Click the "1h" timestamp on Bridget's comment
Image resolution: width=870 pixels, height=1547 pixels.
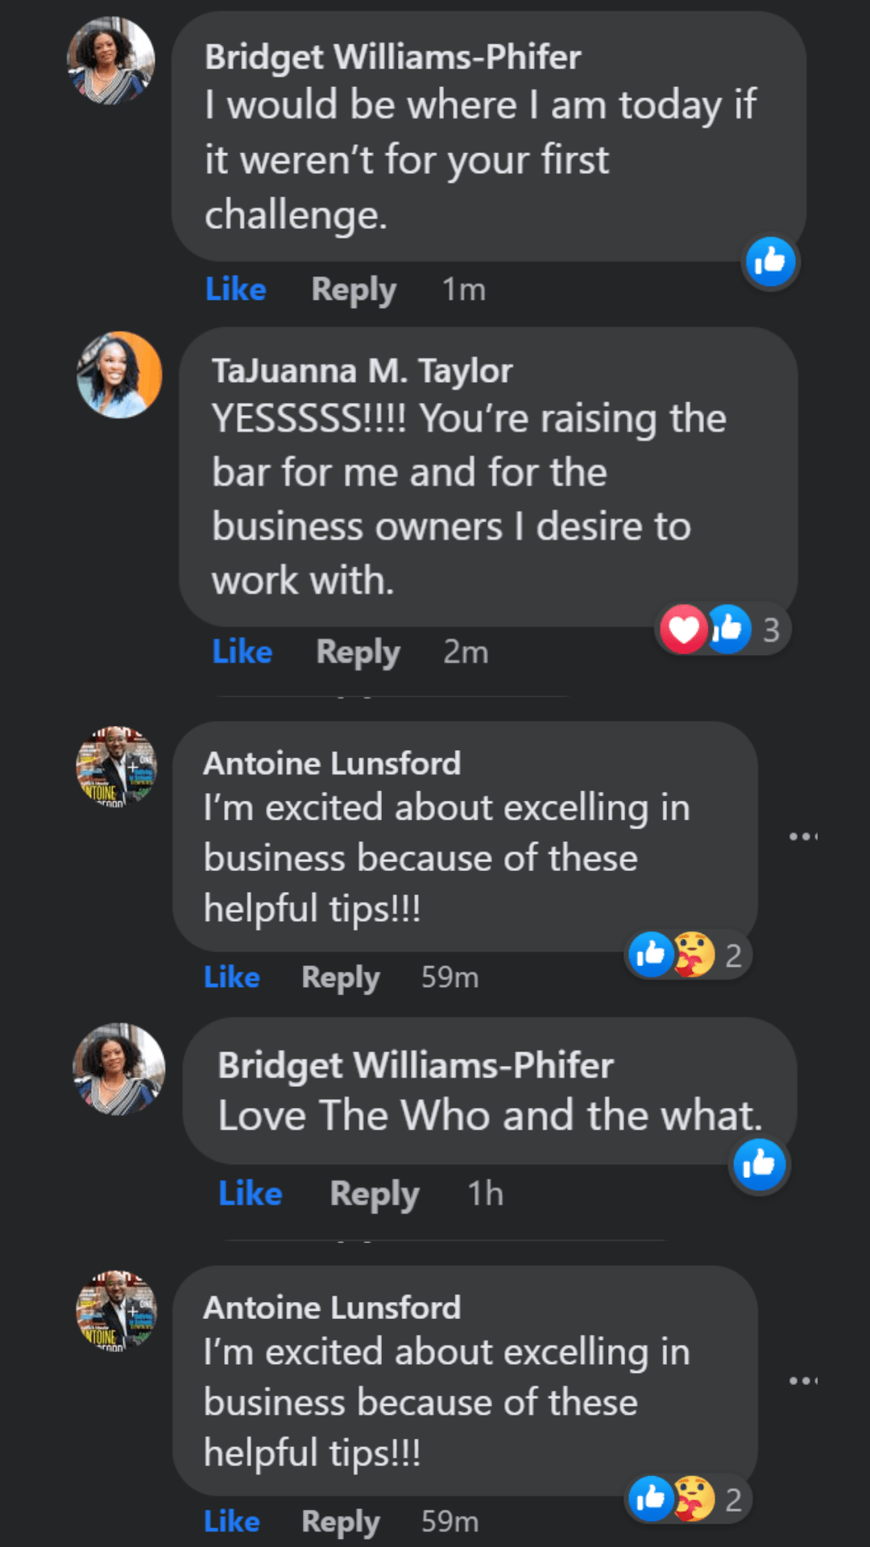pyautogui.click(x=486, y=1193)
